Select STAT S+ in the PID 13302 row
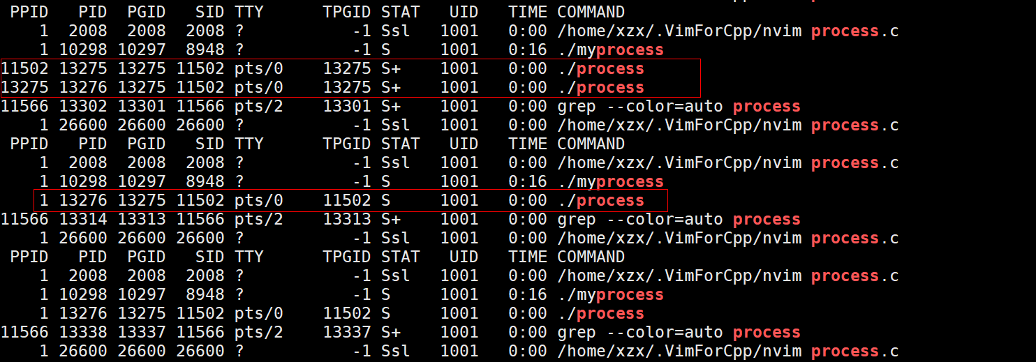Image resolution: width=1036 pixels, height=362 pixels. 391,106
